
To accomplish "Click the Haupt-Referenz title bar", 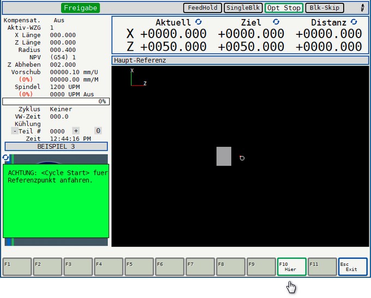I will (x=240, y=61).
